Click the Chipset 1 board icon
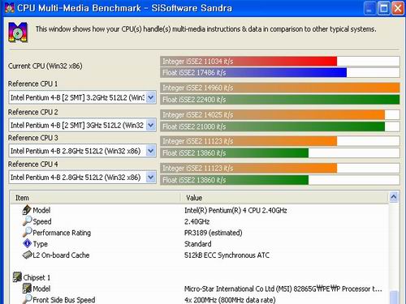This screenshot has height=304, width=406. coord(17,277)
